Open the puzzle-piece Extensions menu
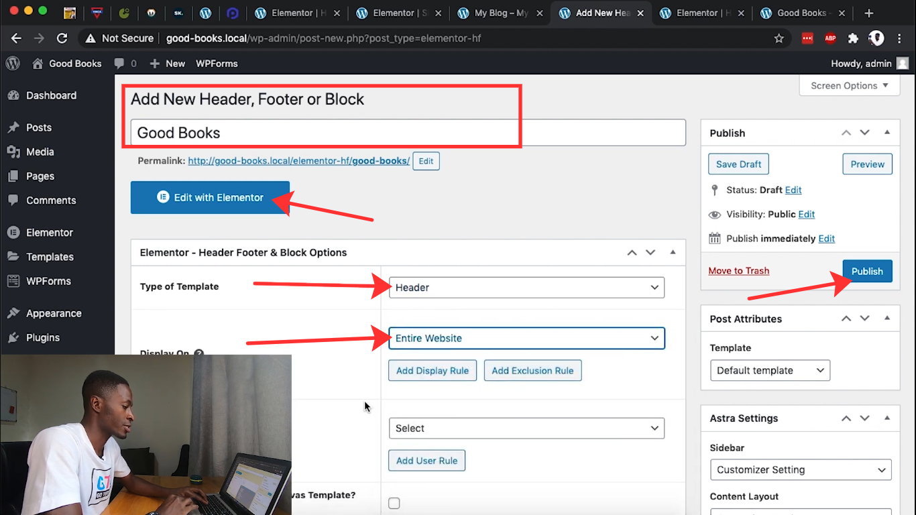The height and width of the screenshot is (515, 916). click(x=853, y=38)
